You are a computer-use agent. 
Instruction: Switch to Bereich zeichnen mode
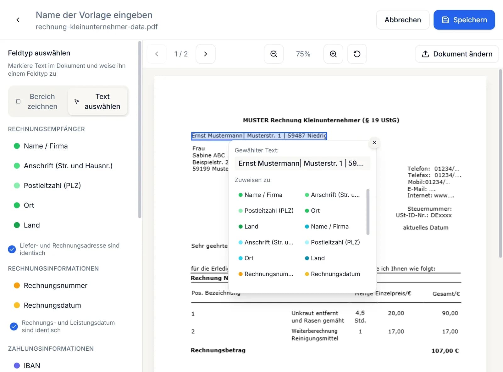pos(38,101)
